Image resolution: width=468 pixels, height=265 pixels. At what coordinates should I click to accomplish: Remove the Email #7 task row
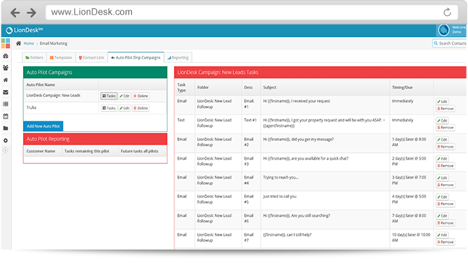click(x=446, y=242)
